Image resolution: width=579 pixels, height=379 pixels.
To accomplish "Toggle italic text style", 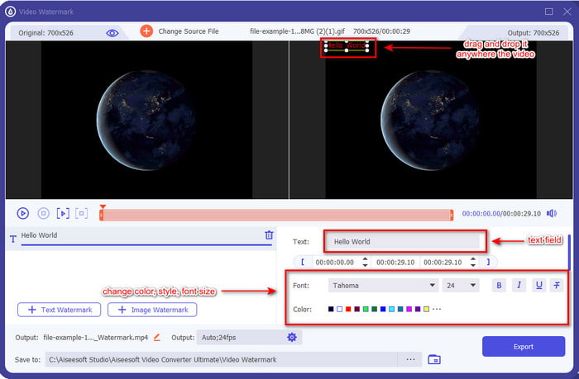I will pos(518,286).
